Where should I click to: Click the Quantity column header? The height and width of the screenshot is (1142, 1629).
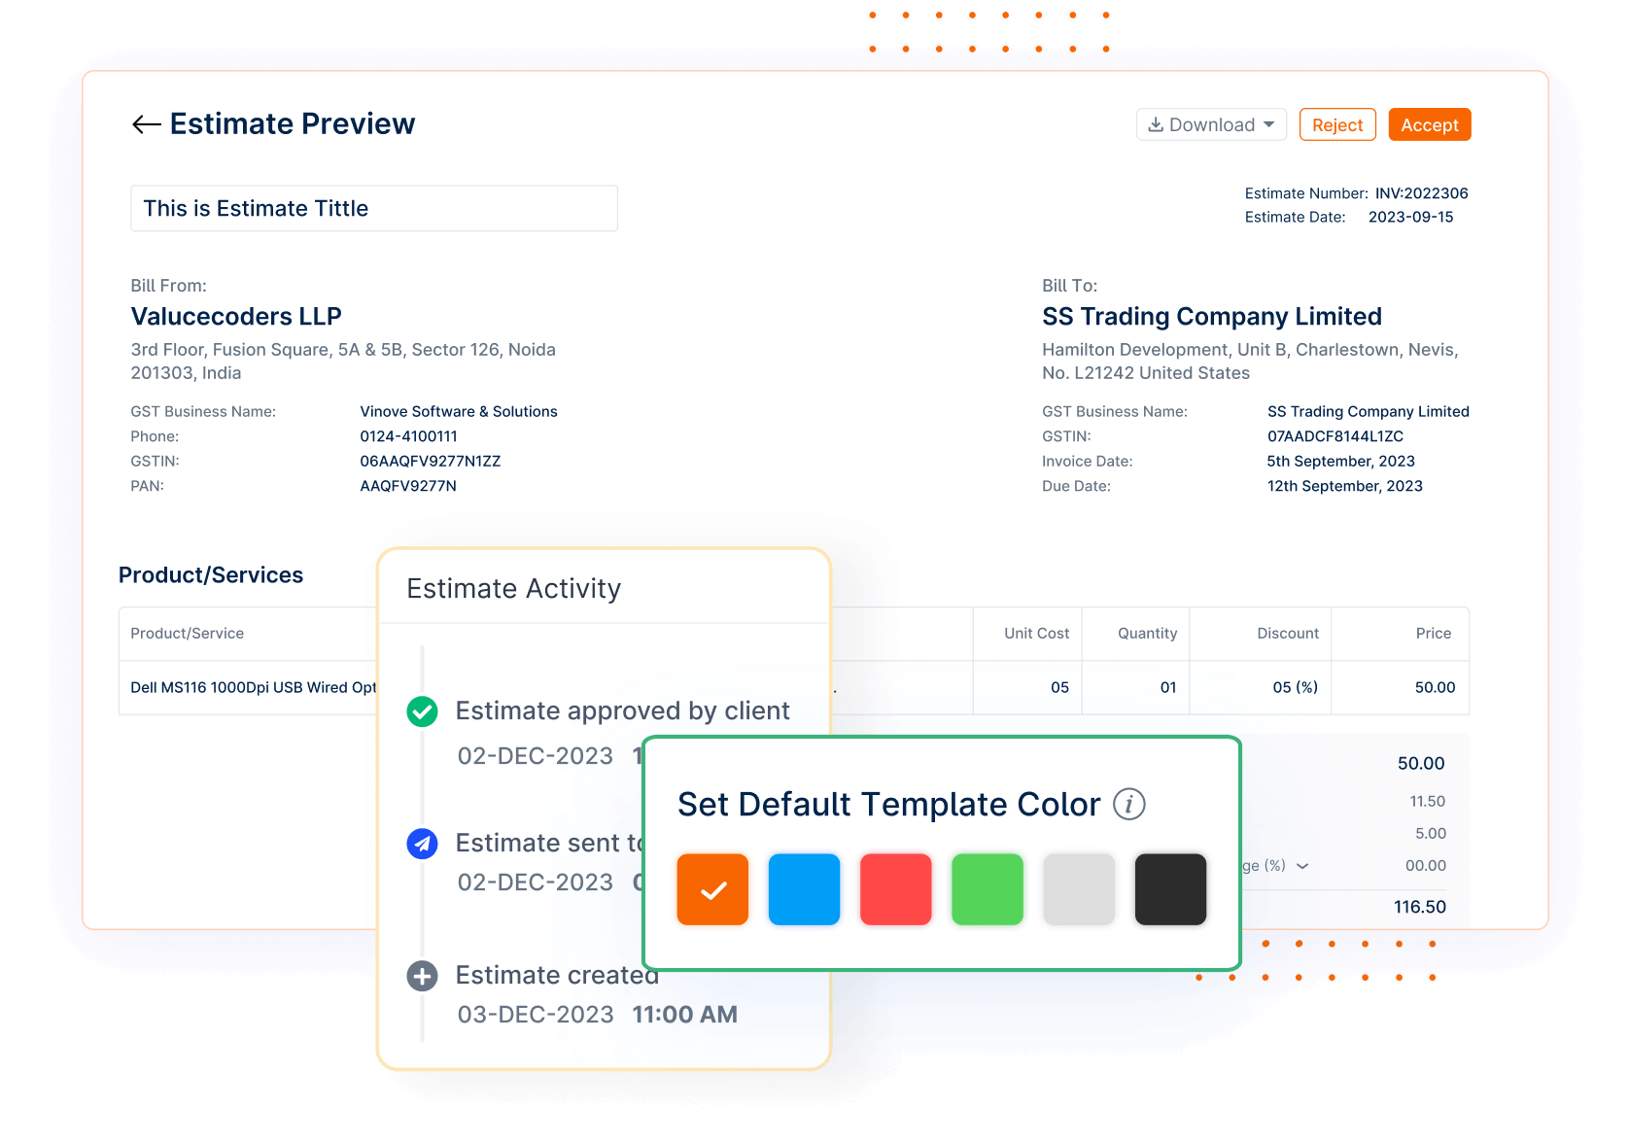coord(1147,634)
